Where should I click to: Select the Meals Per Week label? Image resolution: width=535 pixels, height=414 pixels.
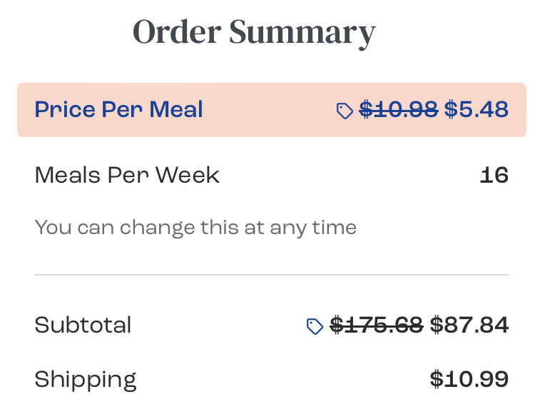point(127,175)
